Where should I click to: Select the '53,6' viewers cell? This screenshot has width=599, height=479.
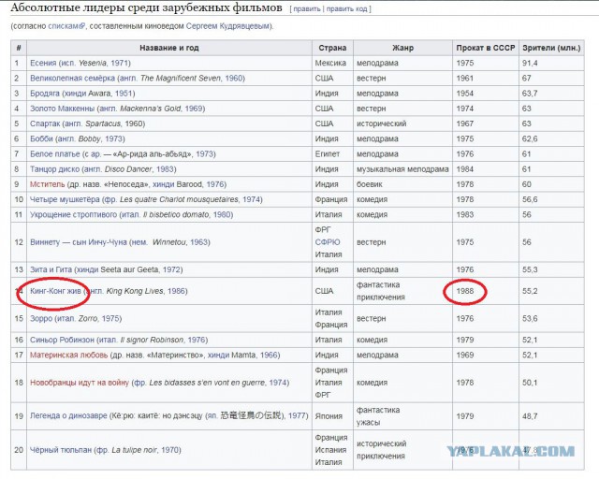[x=551, y=319]
